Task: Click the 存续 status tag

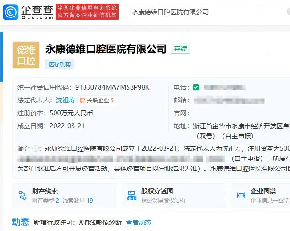Action: (x=180, y=49)
